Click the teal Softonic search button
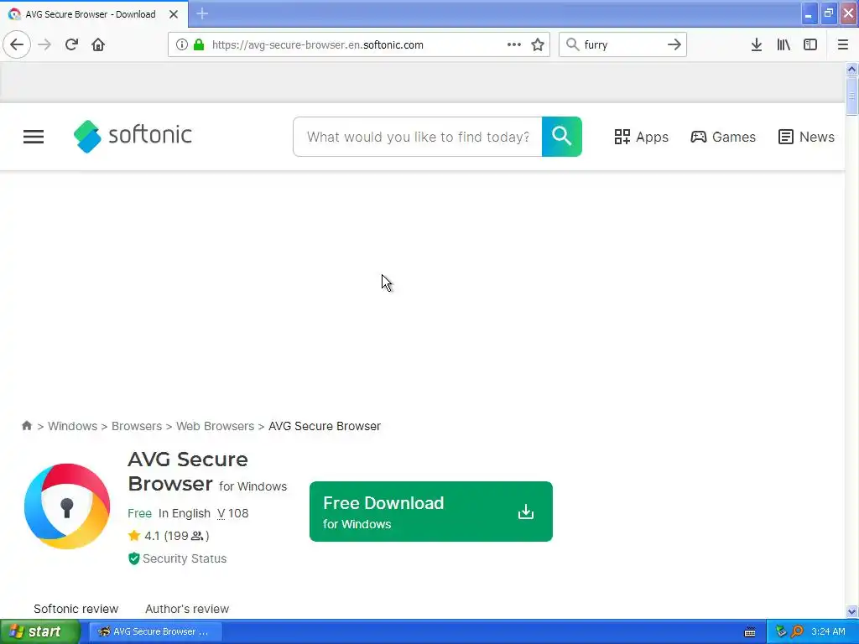Viewport: 859px width, 644px height. pos(562,137)
